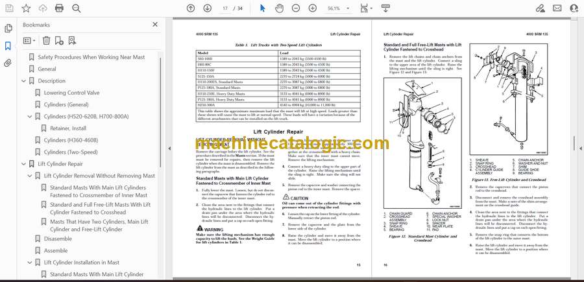Screen dimensions: 584x282
Task: Send file by email icon
Action: coord(557,8)
